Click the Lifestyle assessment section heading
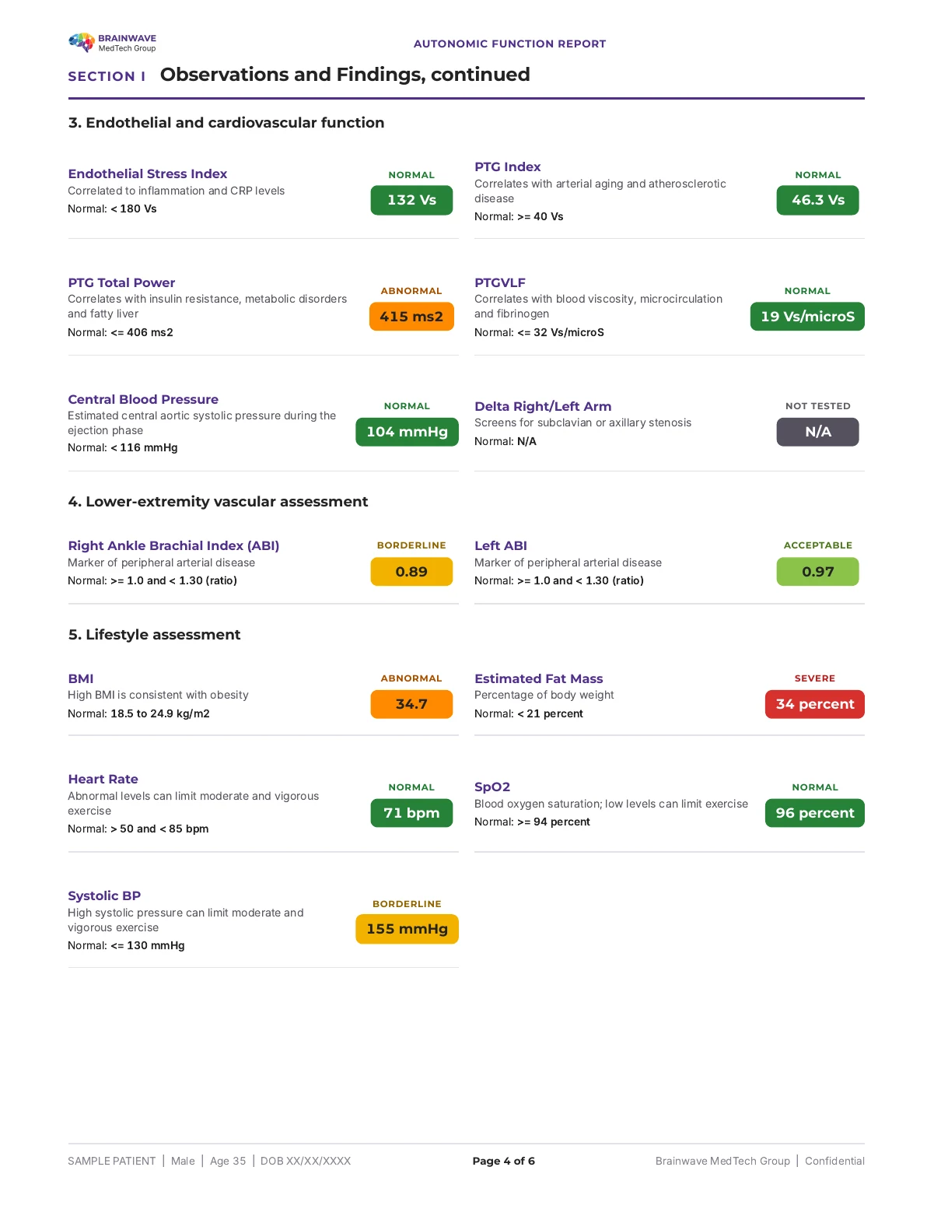 click(154, 635)
